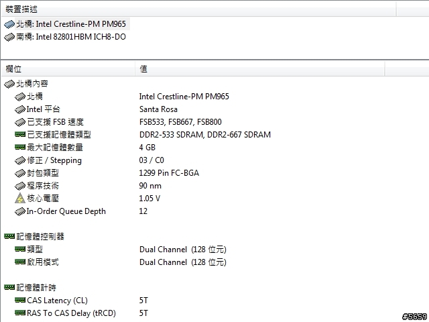
Task: Click the memory icon next to 啟用模式
Action: click(20, 262)
